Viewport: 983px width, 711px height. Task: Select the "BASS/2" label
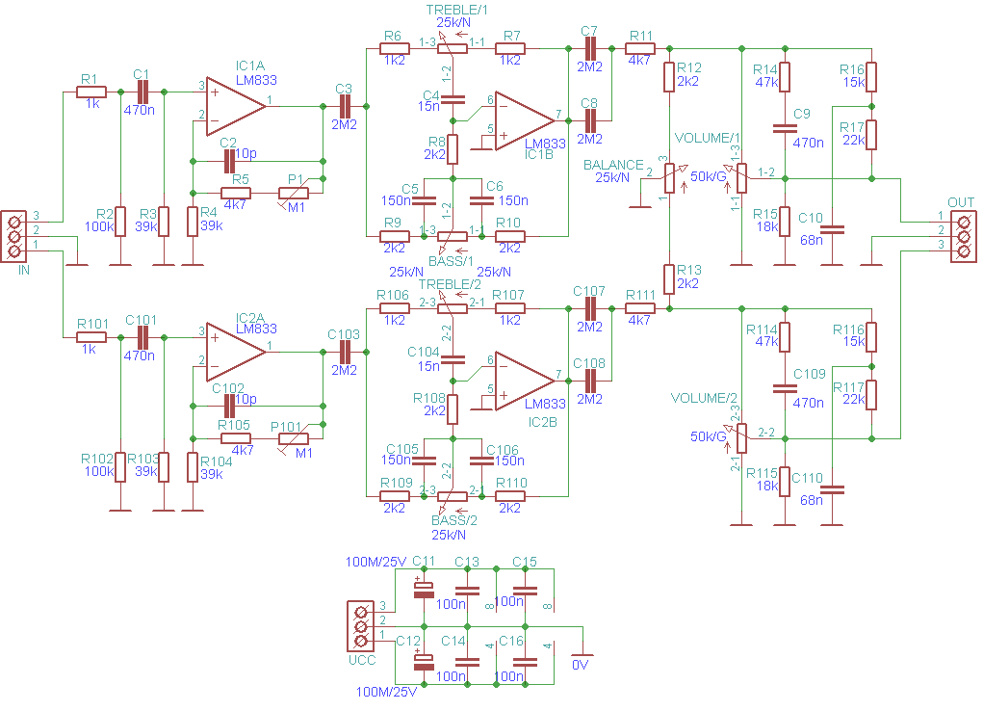[454, 520]
